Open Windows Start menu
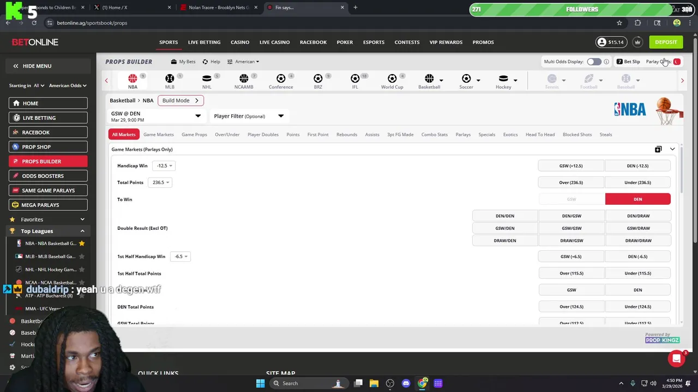This screenshot has height=392, width=698. (x=260, y=383)
